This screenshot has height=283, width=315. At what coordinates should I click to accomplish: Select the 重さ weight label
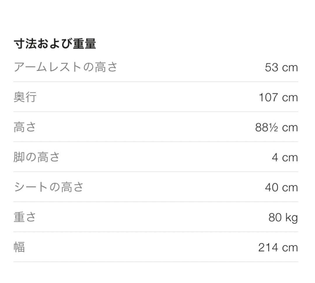click(x=25, y=217)
